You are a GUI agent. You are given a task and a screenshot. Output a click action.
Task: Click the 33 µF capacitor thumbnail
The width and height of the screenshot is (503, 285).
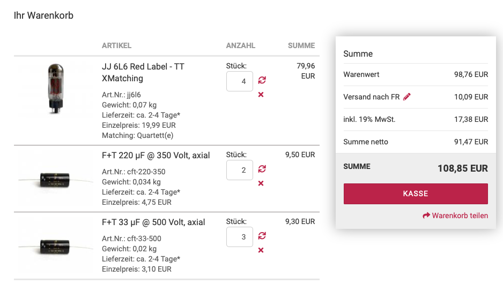pos(55,246)
